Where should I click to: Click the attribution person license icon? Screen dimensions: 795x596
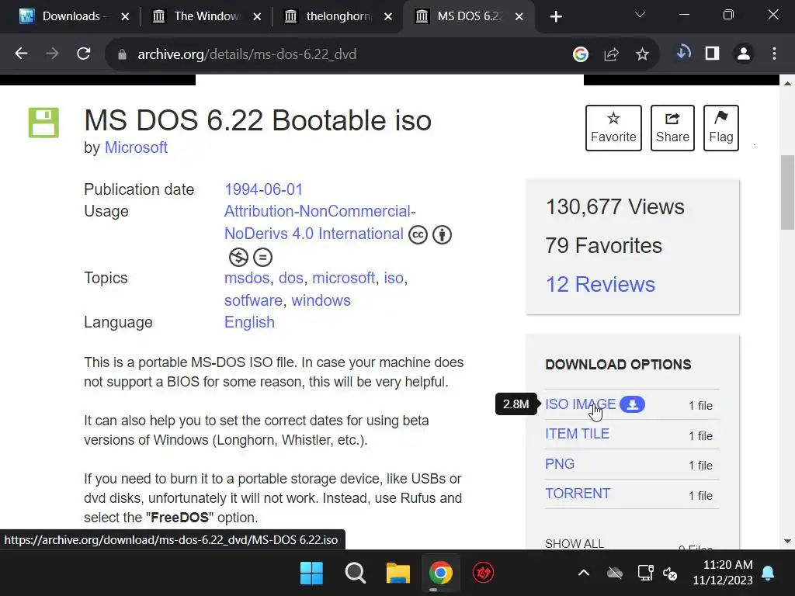[442, 234]
